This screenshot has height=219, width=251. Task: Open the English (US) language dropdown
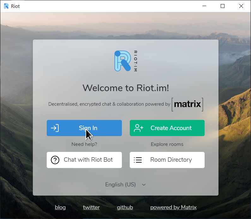tap(121, 185)
